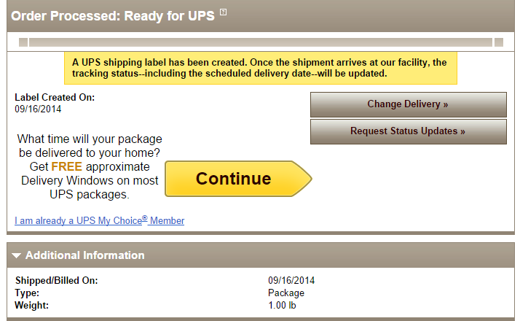Click the Shipped/Billed On date value

coord(291,280)
